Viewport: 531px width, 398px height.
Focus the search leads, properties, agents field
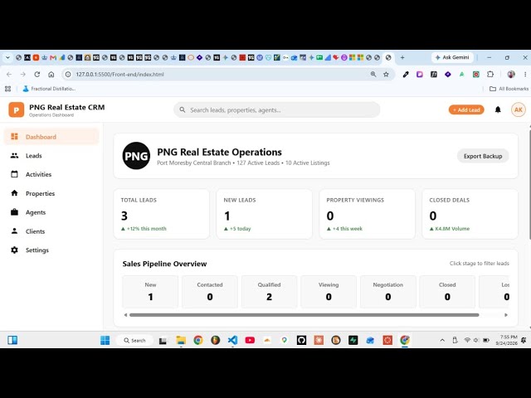pos(276,110)
